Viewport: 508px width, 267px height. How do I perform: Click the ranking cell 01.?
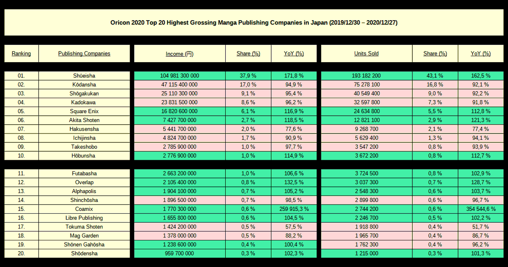[x=21, y=76]
